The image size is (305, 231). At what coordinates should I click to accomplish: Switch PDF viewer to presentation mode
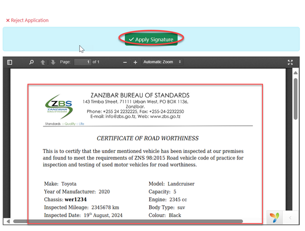pyautogui.click(x=290, y=62)
